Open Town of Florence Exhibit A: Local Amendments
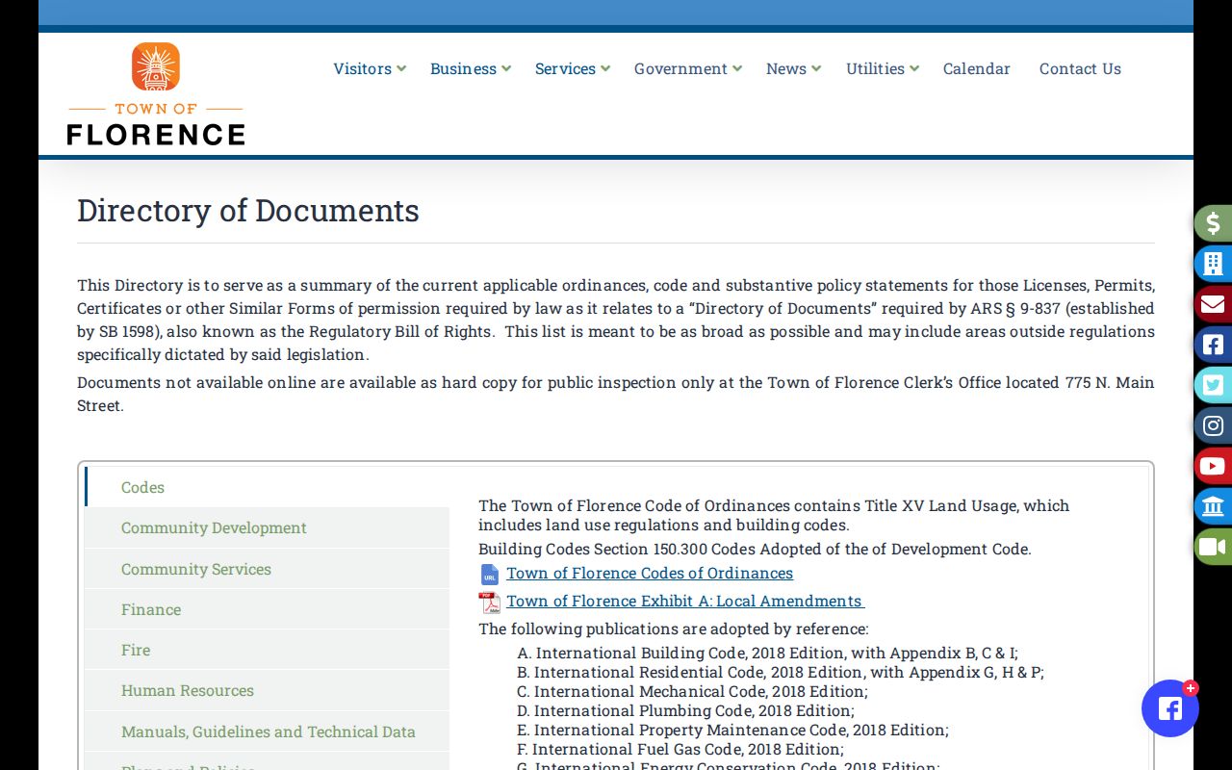The width and height of the screenshot is (1232, 770). (685, 601)
